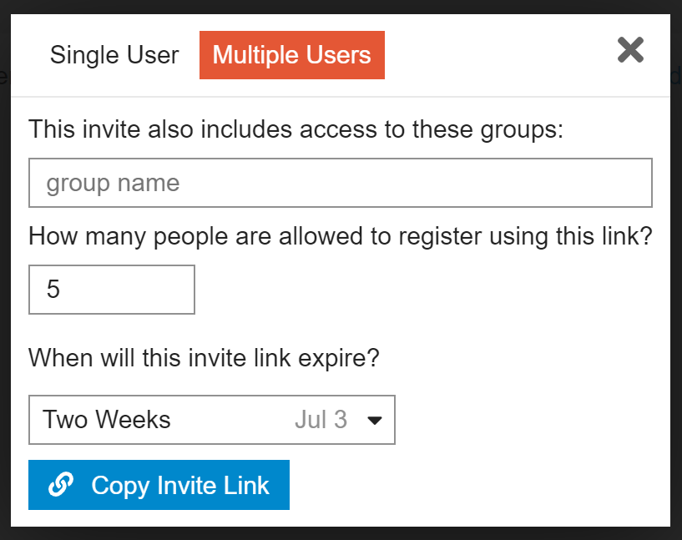Viewport: 682px width, 540px height.
Task: Click the Two Weeks text in the expiry selector
Action: [x=107, y=420]
